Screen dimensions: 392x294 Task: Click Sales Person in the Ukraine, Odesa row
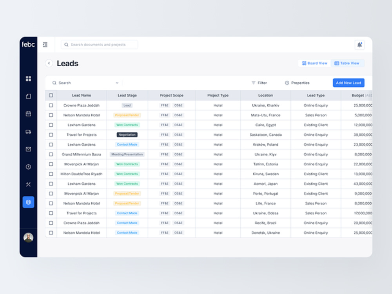(x=316, y=213)
